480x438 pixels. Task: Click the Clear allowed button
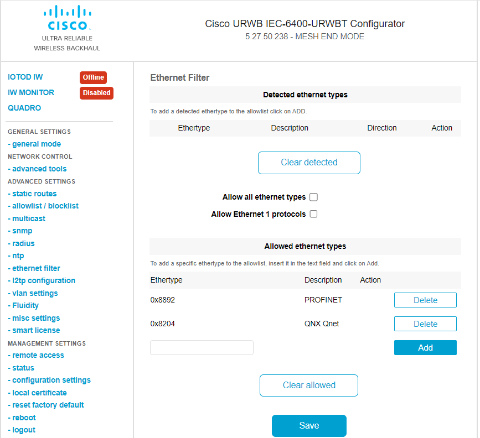coord(309,385)
